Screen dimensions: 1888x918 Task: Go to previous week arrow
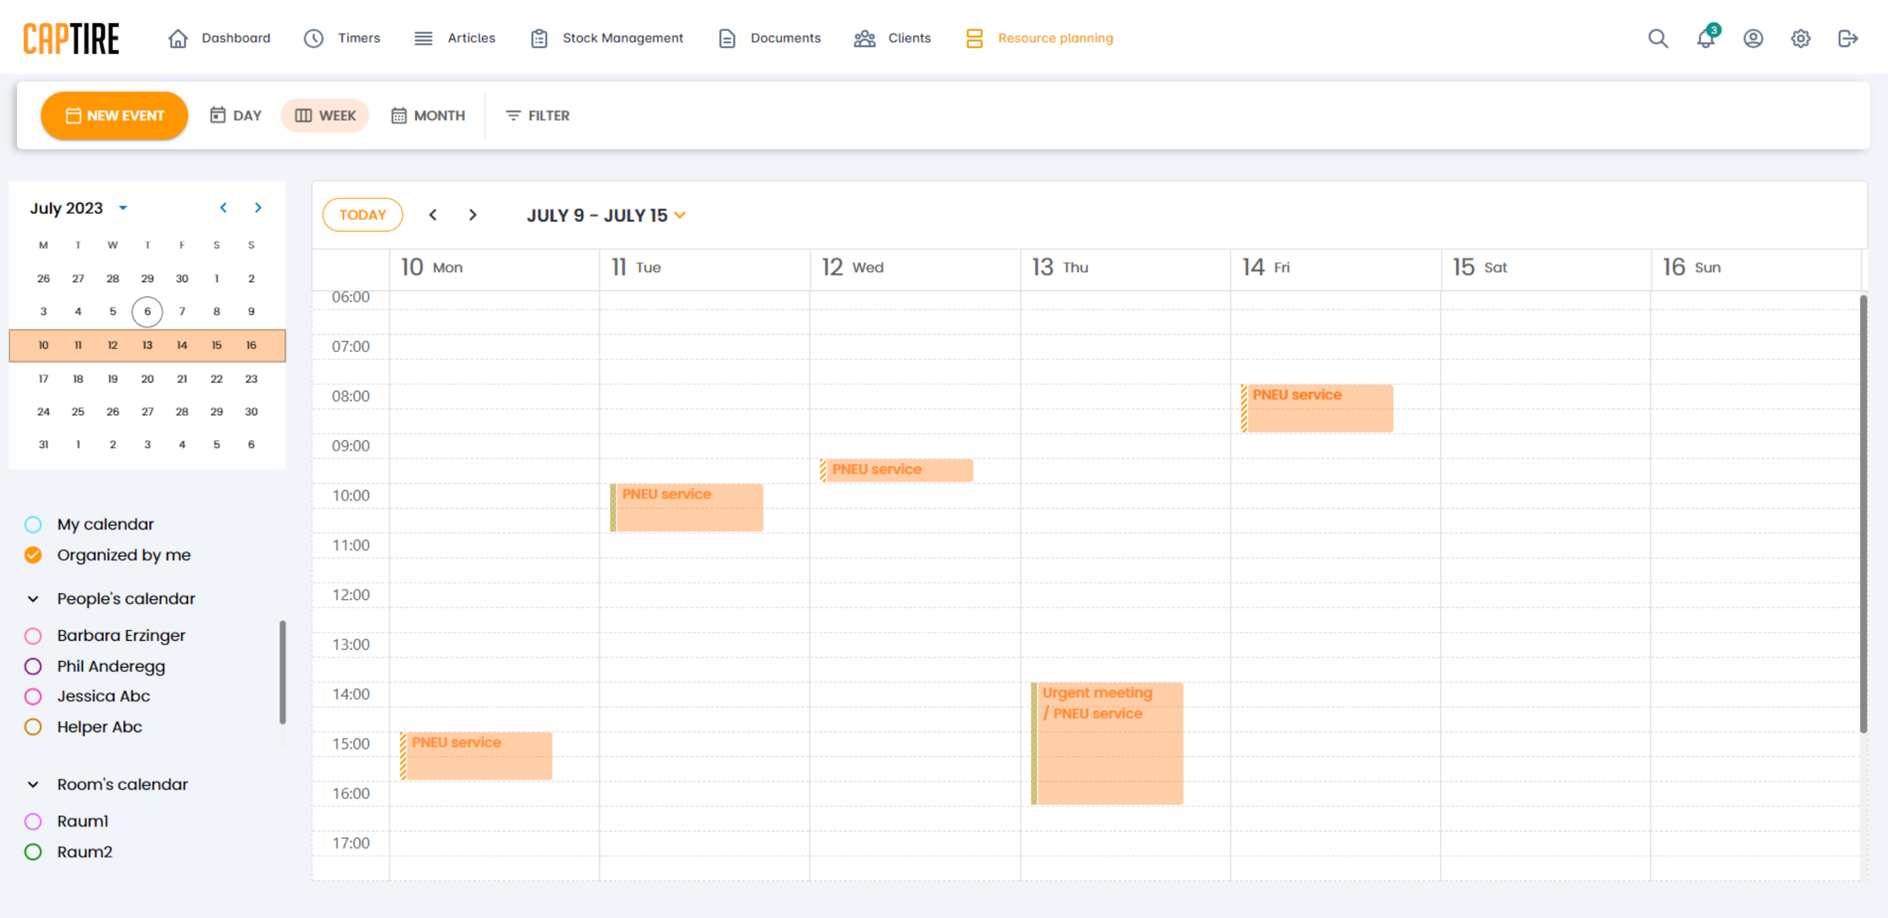click(x=433, y=215)
